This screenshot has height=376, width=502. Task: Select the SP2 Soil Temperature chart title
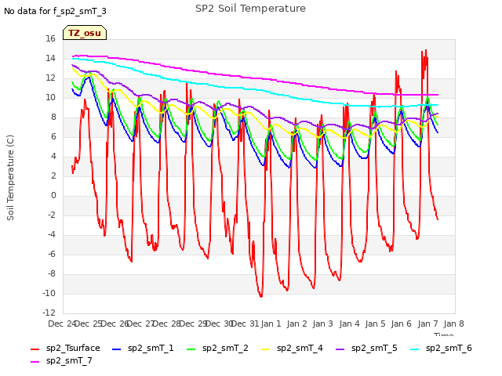coord(250,9)
